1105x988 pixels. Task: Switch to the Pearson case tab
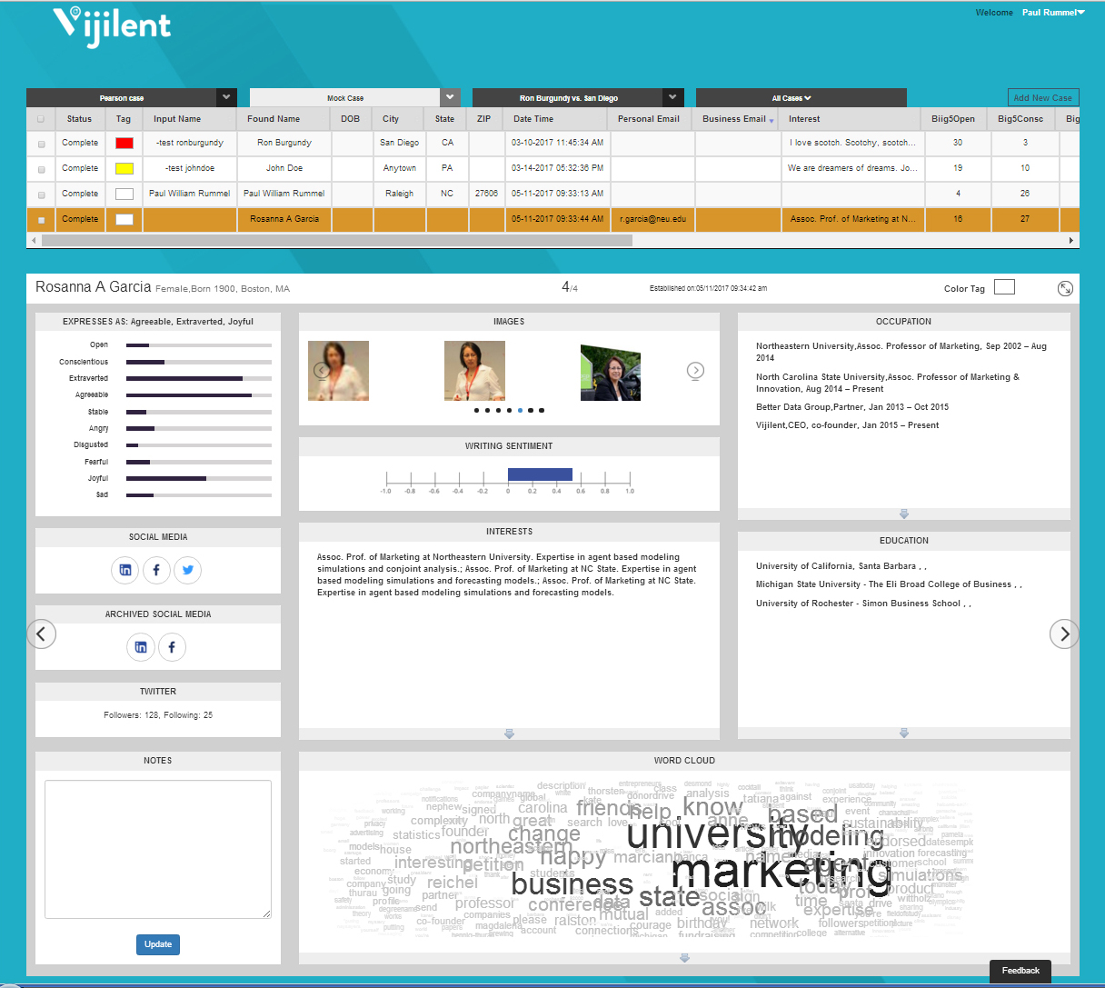(122, 98)
